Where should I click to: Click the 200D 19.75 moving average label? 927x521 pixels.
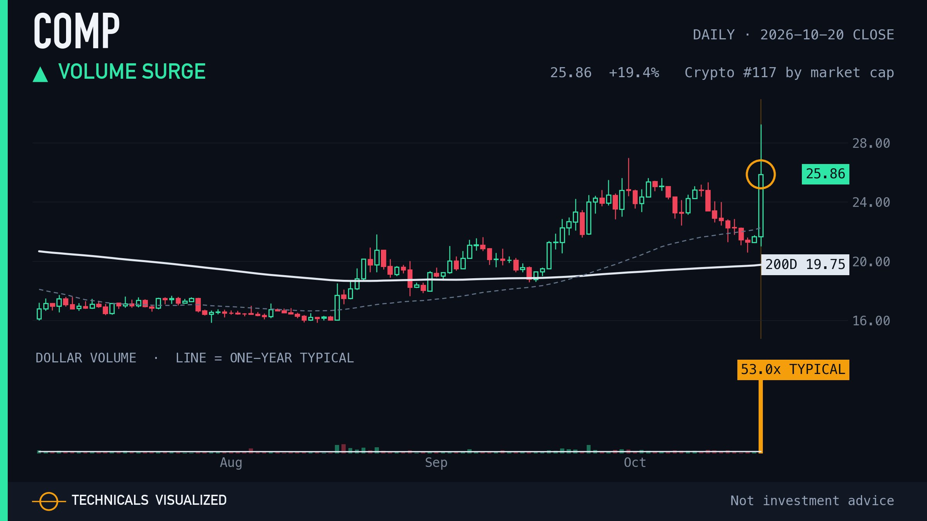(x=805, y=265)
